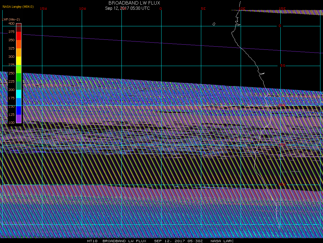The height and width of the screenshot is (243, 323).
Task: Click the legend value "250"
Action: [11, 73]
